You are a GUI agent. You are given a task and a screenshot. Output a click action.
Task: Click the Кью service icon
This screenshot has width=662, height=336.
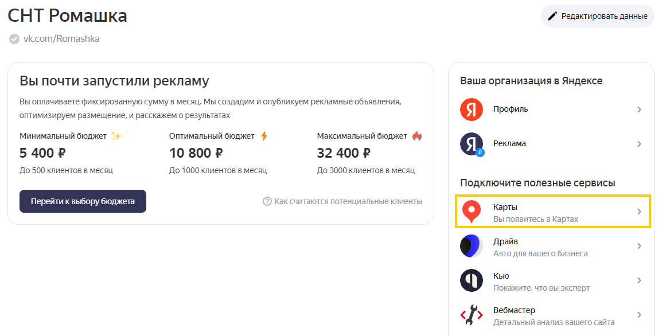click(x=472, y=281)
